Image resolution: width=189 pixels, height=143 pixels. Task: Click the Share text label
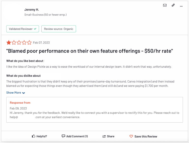pos(111,136)
